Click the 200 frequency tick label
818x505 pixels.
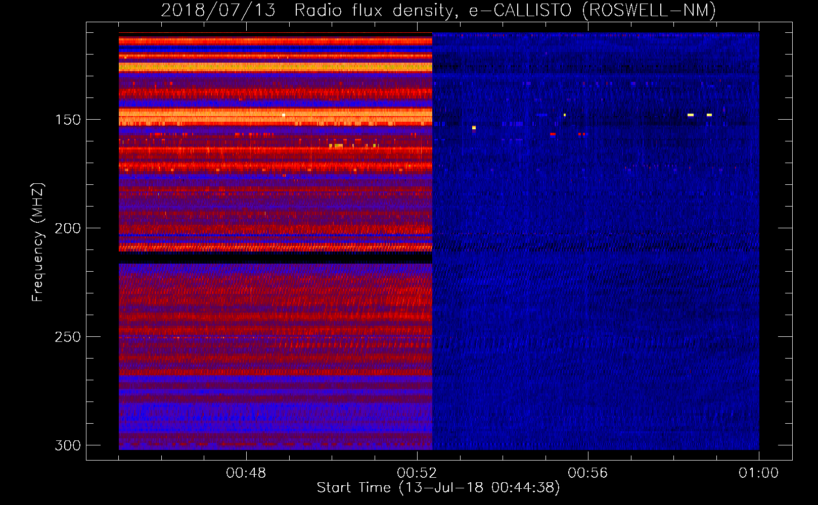(x=68, y=228)
